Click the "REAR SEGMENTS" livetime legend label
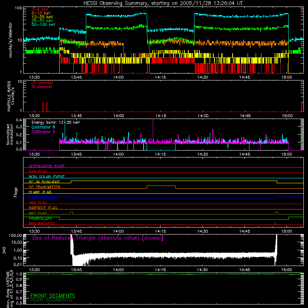Viewport: 308px width, 308px height. pos(51,300)
